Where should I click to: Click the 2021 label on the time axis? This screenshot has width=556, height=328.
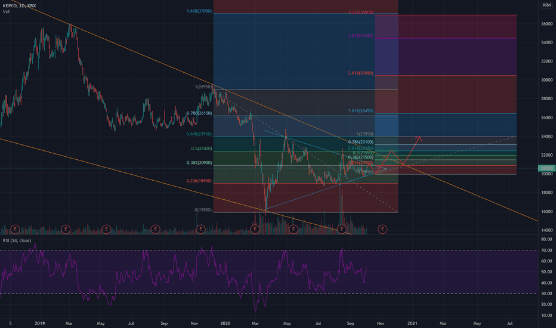(x=412, y=323)
